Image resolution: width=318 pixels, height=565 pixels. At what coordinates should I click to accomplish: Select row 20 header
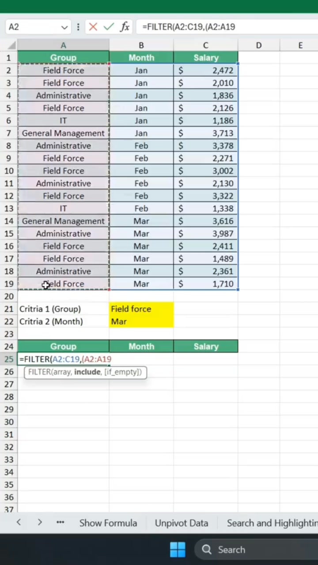[x=9, y=296]
